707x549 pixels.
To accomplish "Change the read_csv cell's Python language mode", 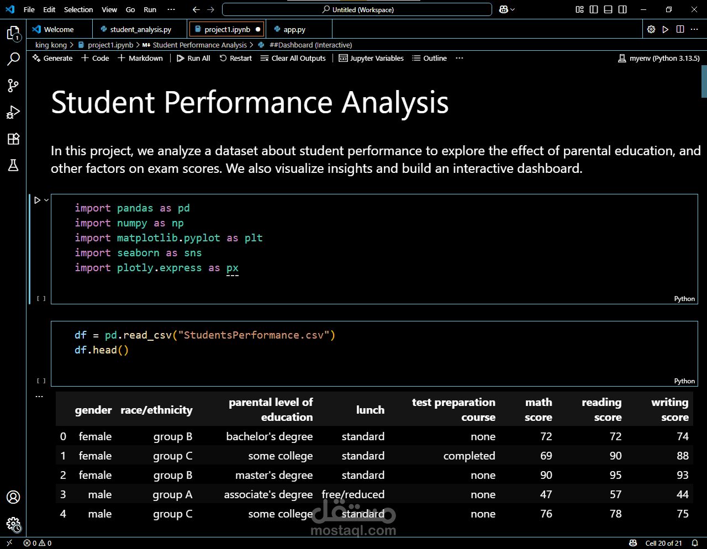I will [684, 381].
